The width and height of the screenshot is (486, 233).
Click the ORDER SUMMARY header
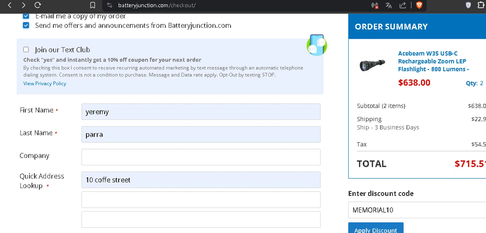tap(391, 27)
